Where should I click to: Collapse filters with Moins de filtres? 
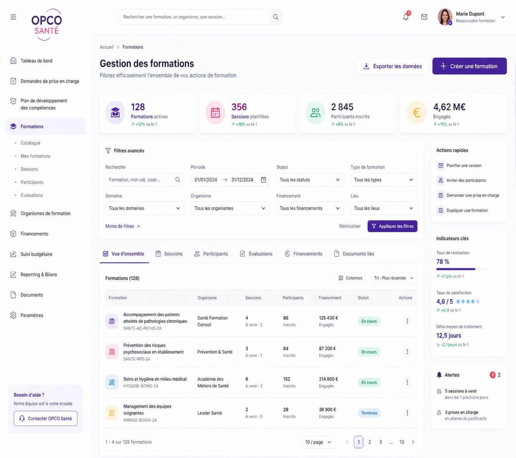coord(123,226)
